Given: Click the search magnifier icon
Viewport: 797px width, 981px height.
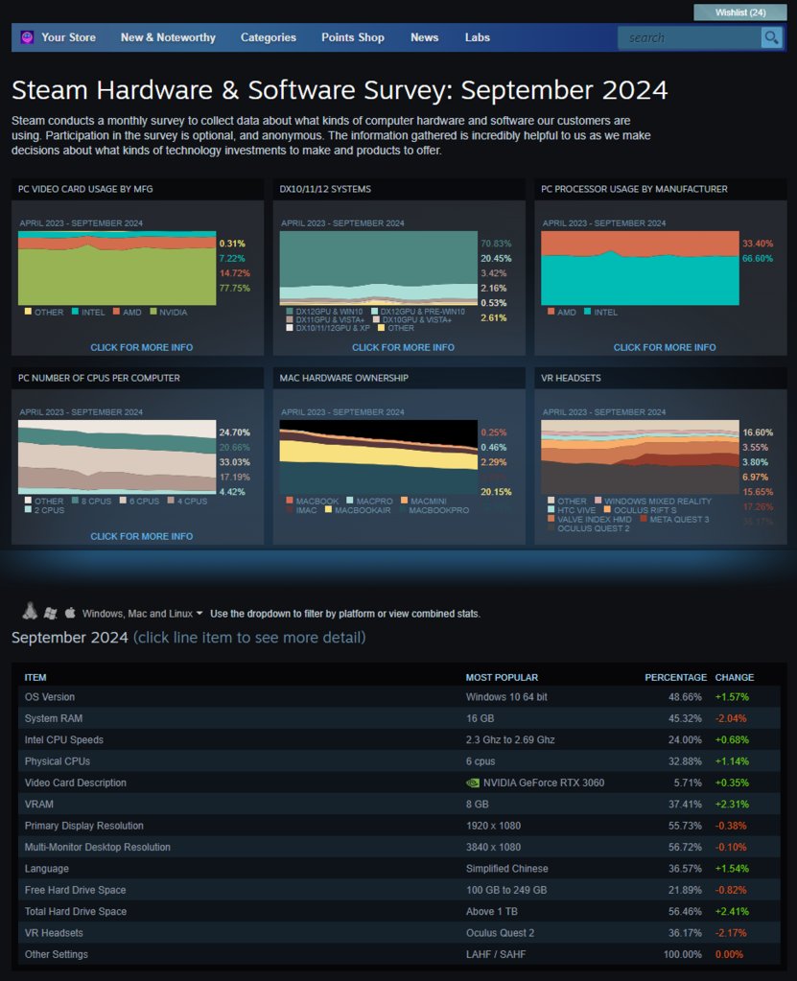Looking at the screenshot, I should [771, 37].
